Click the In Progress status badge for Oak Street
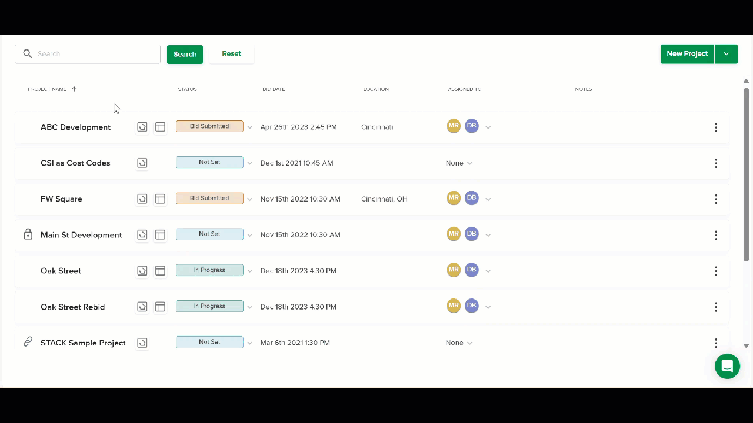The image size is (753, 423). point(209,270)
